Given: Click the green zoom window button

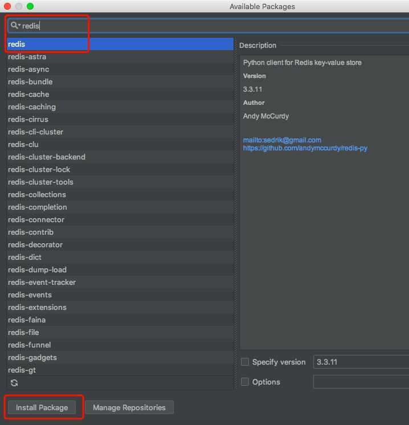Looking at the screenshot, I should coord(30,6).
